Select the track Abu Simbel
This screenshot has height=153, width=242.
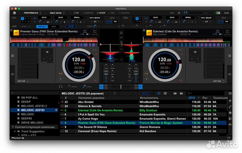coord(85,102)
